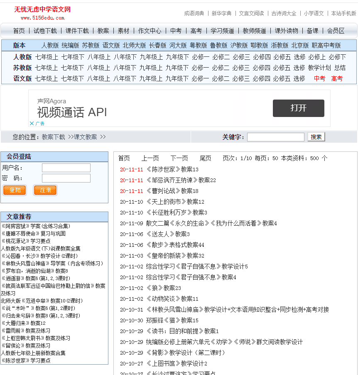This screenshot has height=375, width=358.
Task: Open the 打开 button in the ad
Action: coord(298,108)
